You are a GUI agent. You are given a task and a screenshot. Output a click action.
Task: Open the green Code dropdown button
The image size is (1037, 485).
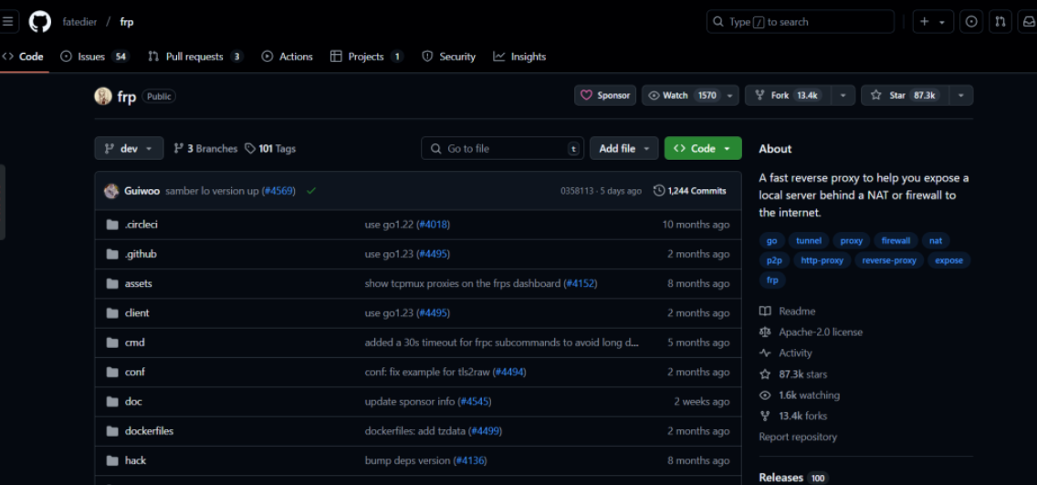click(x=703, y=148)
